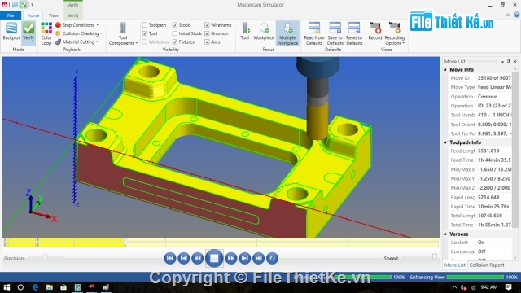521x293 pixels.
Task: Open the File menu
Action: coord(11,15)
